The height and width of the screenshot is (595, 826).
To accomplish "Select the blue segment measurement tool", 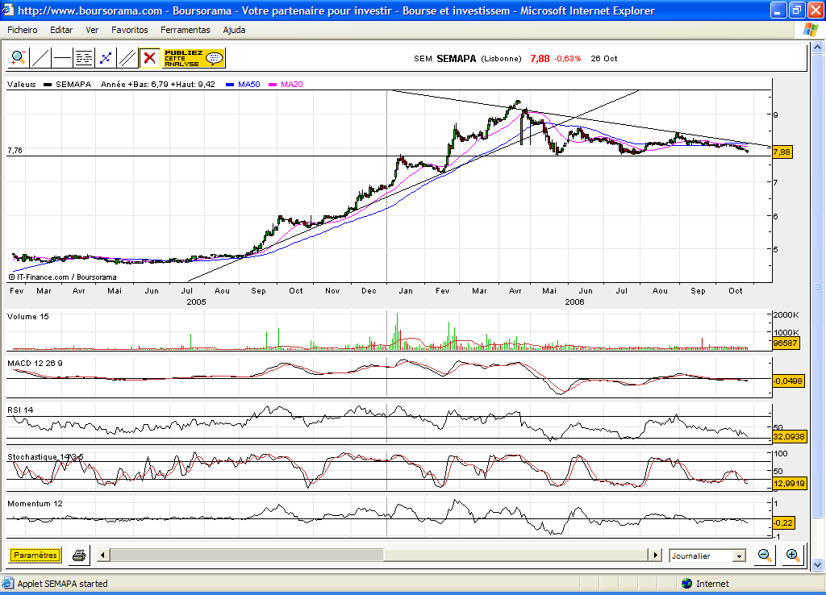I will click(x=106, y=58).
